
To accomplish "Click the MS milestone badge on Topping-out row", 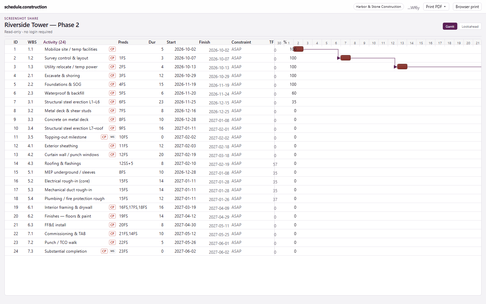I will (112, 137).
